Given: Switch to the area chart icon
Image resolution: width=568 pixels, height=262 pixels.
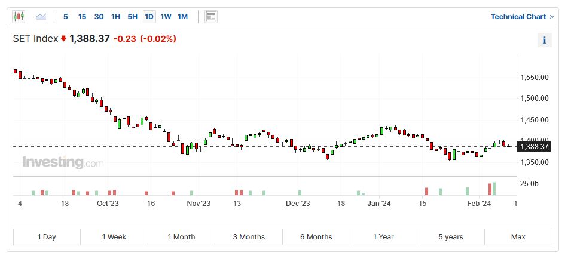Looking at the screenshot, I should (x=41, y=17).
